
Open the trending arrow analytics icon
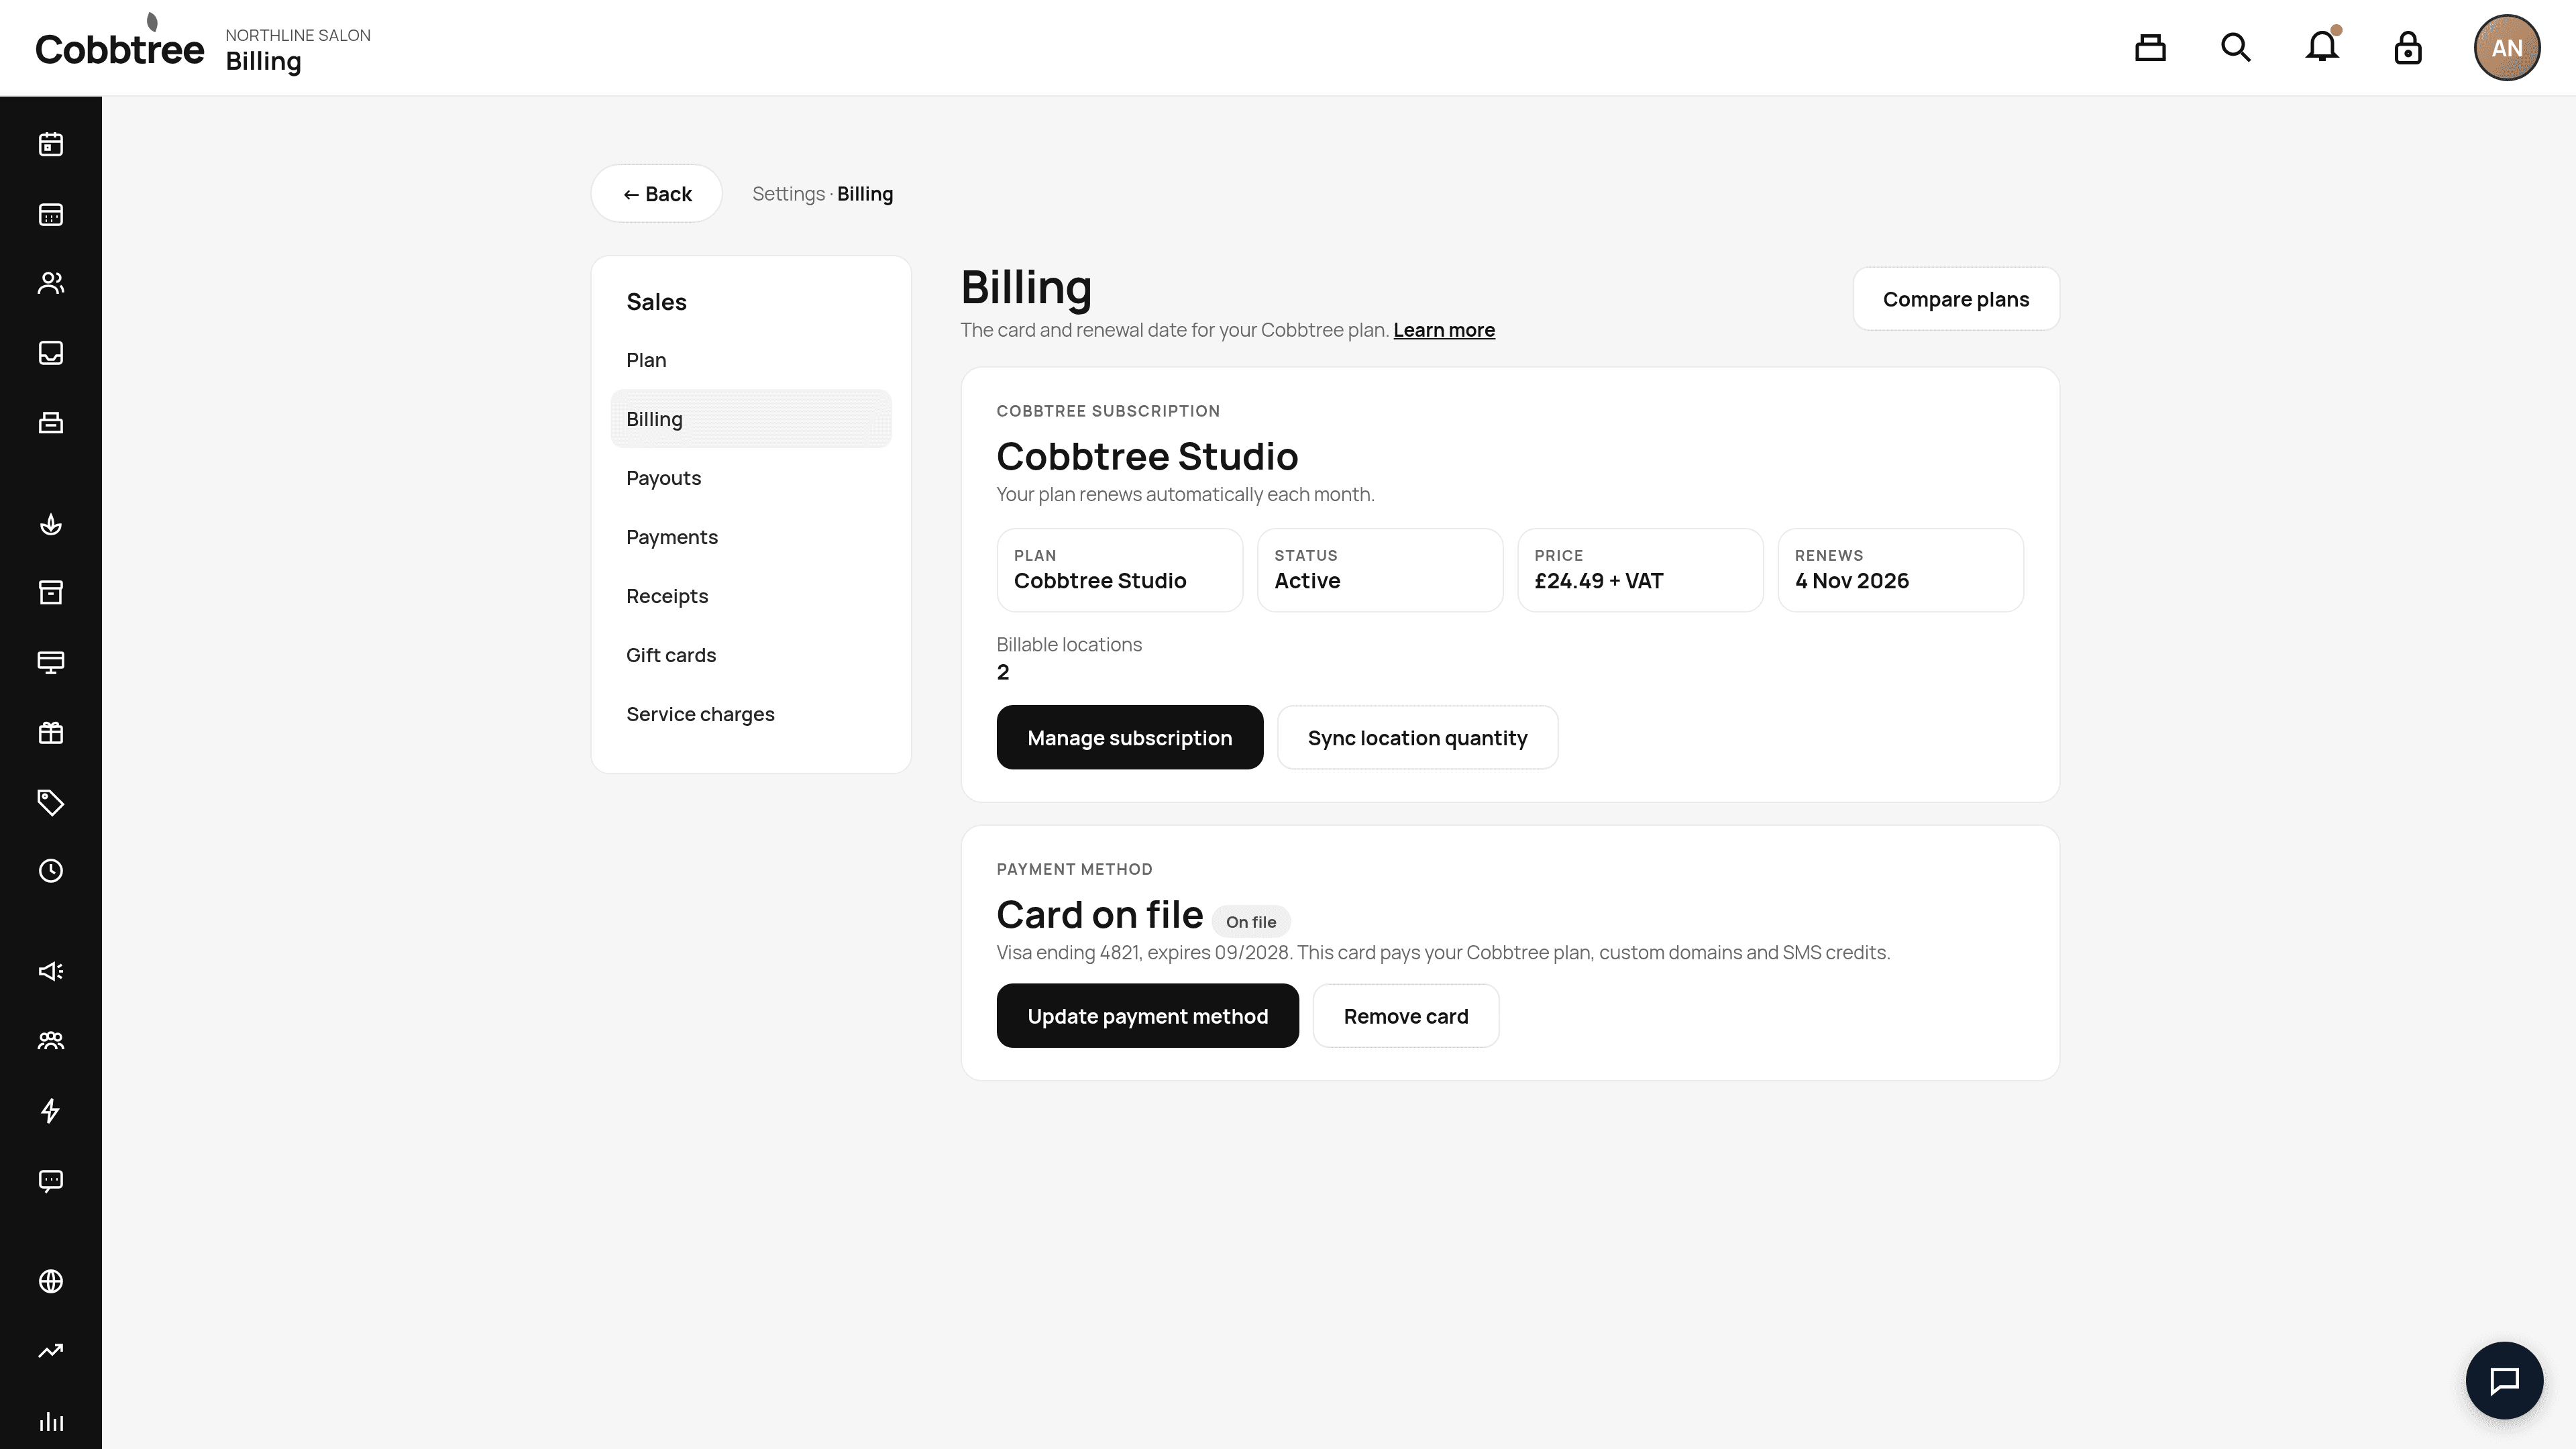pyautogui.click(x=51, y=1351)
